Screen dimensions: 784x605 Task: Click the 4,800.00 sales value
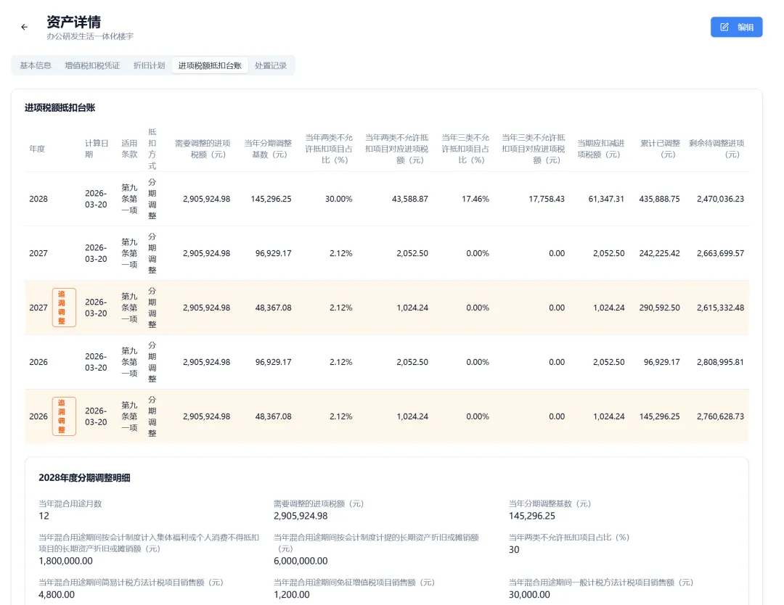[57, 595]
